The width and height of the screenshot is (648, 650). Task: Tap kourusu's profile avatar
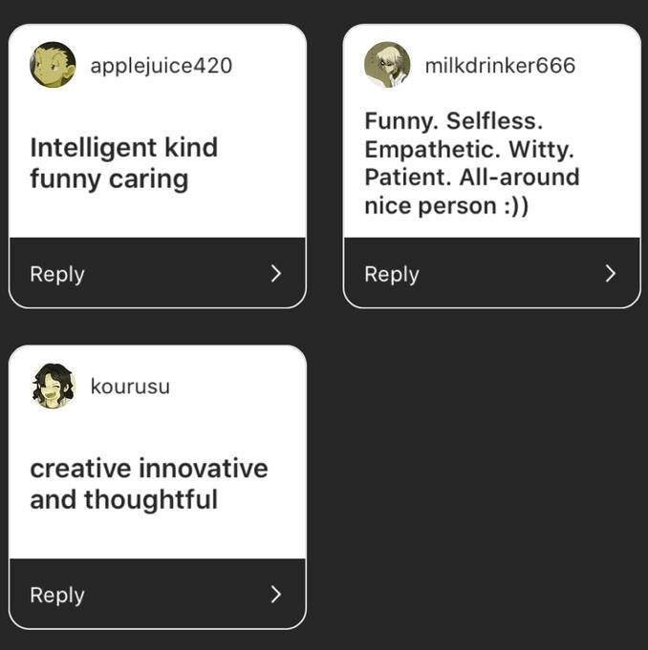click(53, 387)
